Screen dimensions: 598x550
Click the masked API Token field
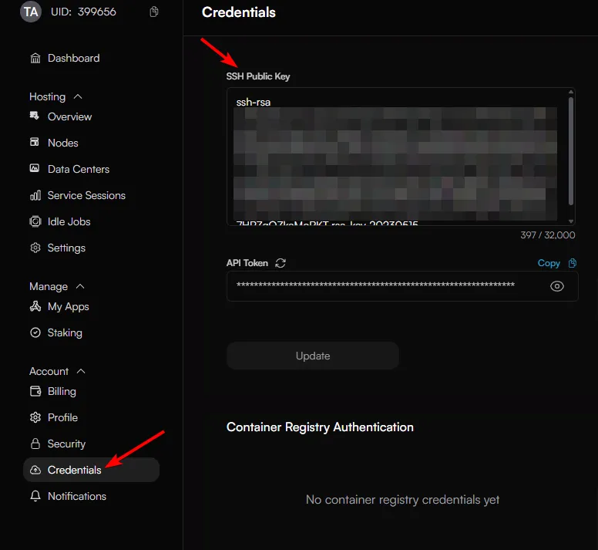(402, 286)
